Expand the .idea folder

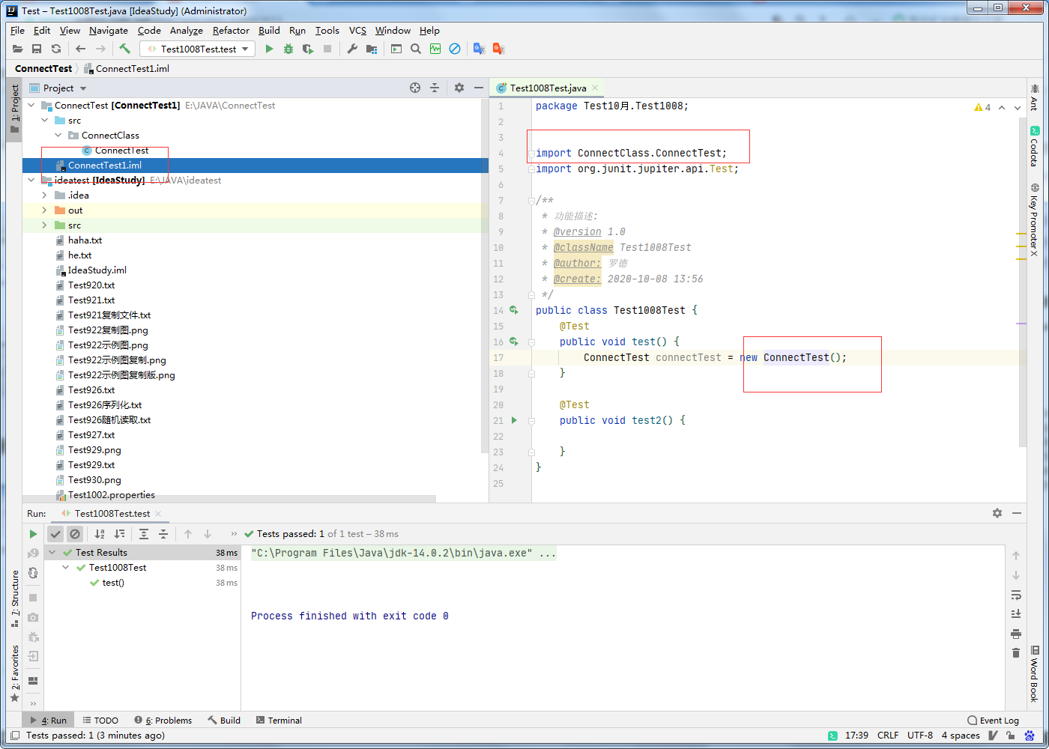pos(45,195)
